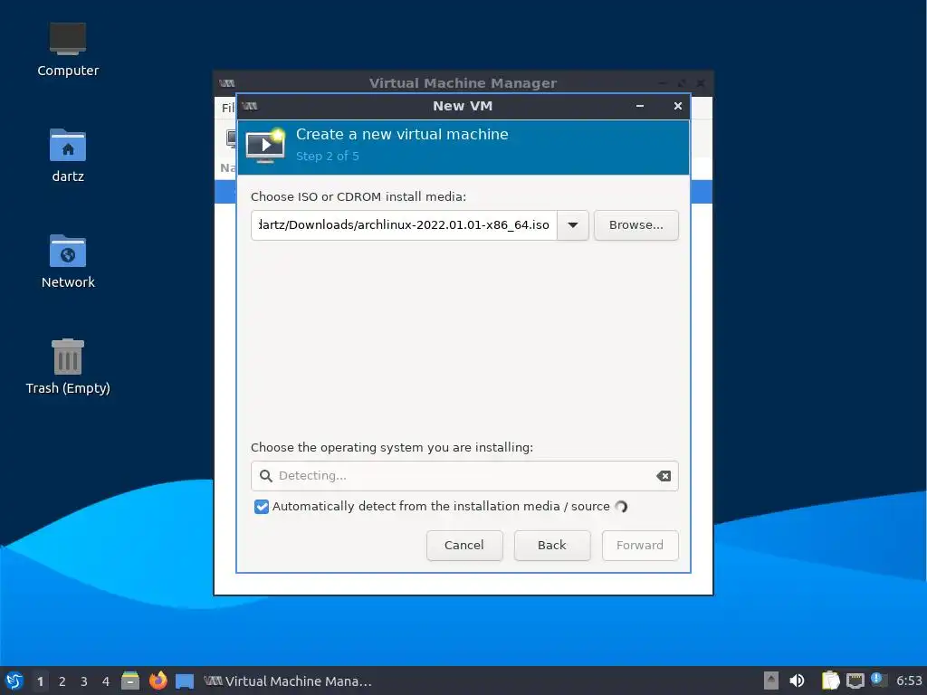Open the clipboard manager tray icon
The width and height of the screenshot is (927, 695).
tap(830, 681)
